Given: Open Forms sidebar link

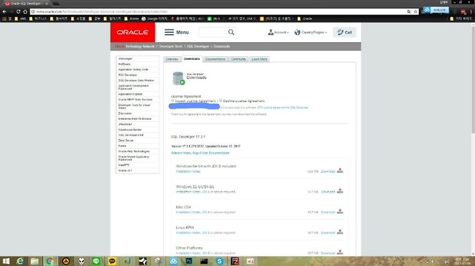Looking at the screenshot, I should tap(123, 146).
